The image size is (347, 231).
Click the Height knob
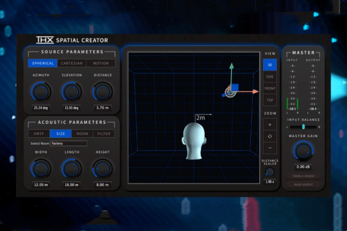[x=102, y=169]
